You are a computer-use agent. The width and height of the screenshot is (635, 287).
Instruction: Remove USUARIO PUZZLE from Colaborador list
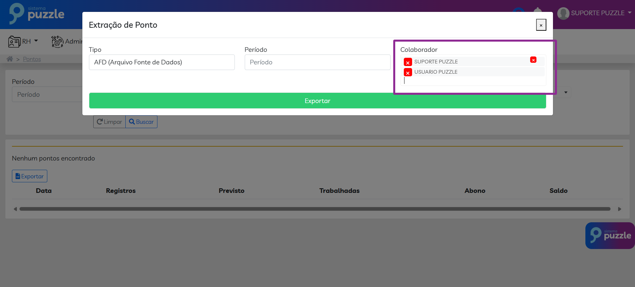point(408,72)
